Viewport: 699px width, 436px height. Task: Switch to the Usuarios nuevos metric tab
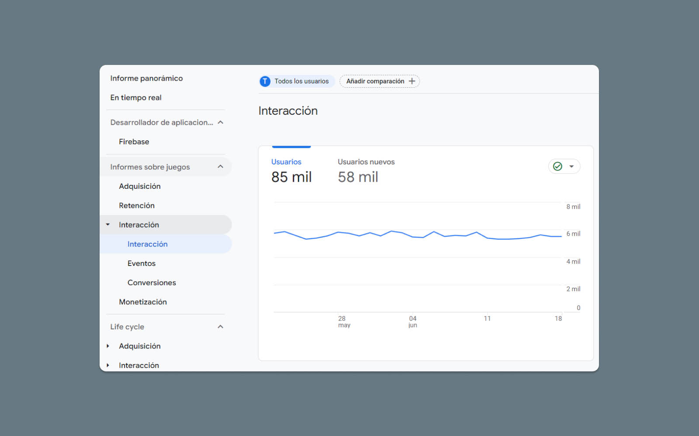[366, 170]
